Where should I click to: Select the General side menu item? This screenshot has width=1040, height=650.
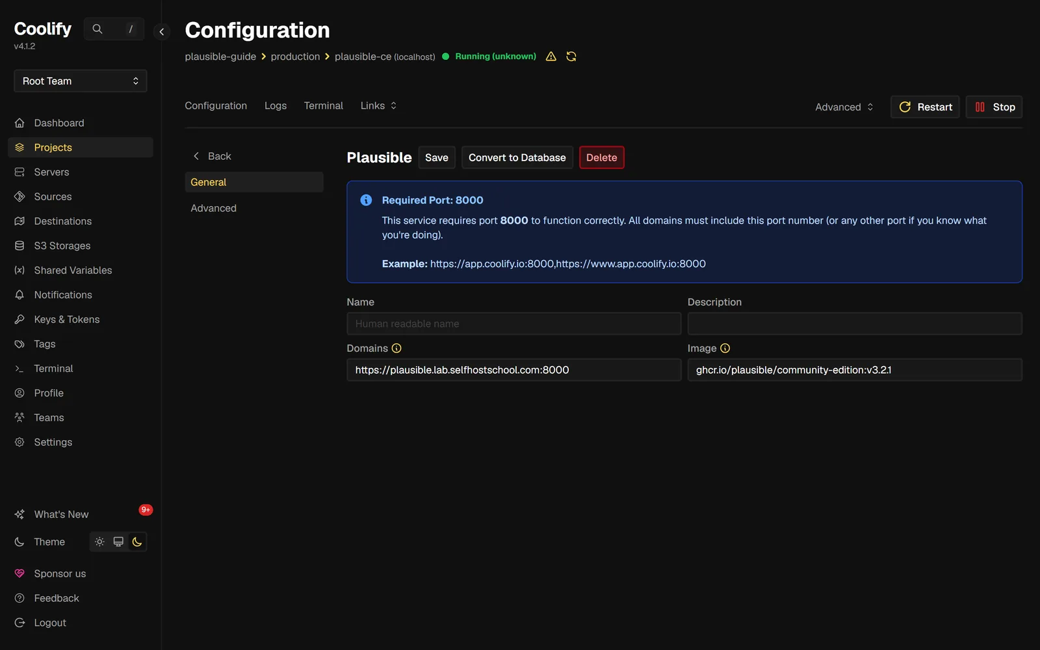(254, 182)
